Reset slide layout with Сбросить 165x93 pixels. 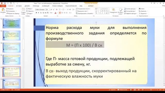[30, 11]
